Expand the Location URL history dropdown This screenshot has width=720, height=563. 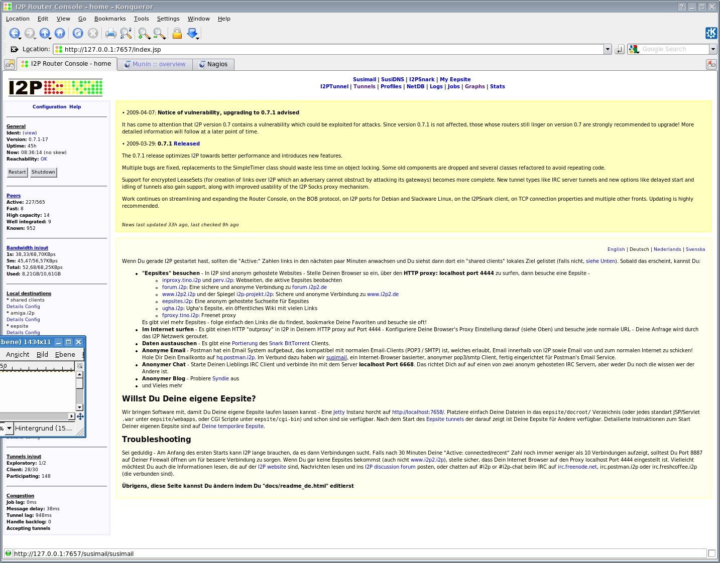click(608, 49)
